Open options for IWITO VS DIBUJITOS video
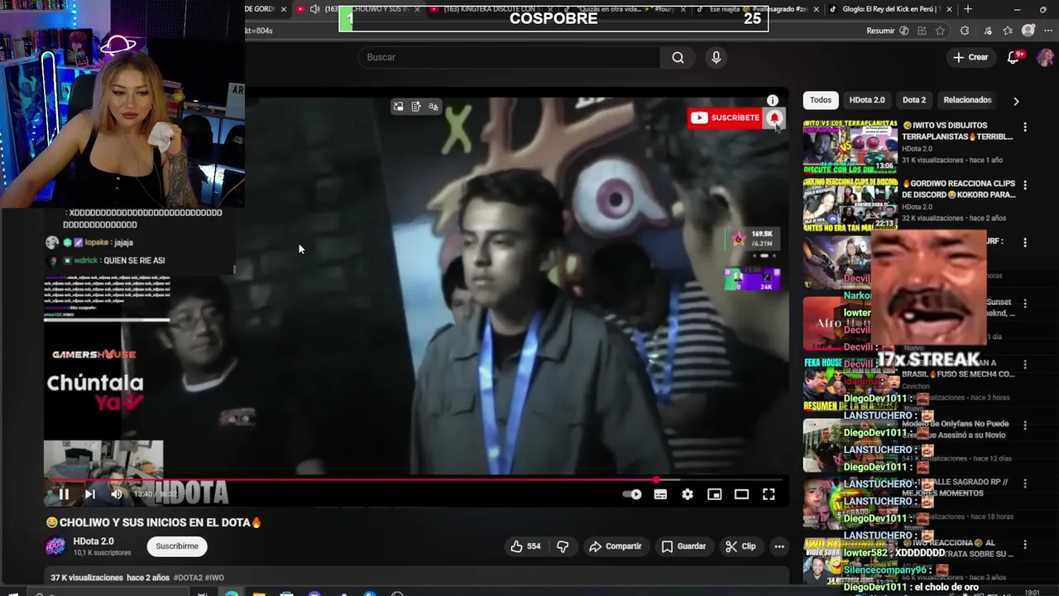Screen dimensions: 1059x596 tap(1025, 127)
